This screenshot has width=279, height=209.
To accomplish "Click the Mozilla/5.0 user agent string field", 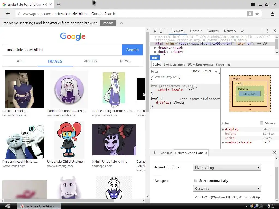I will [x=227, y=197].
